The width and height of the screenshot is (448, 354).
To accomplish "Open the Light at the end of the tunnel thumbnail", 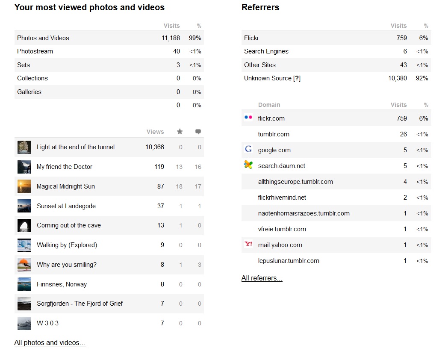I will pos(24,147).
